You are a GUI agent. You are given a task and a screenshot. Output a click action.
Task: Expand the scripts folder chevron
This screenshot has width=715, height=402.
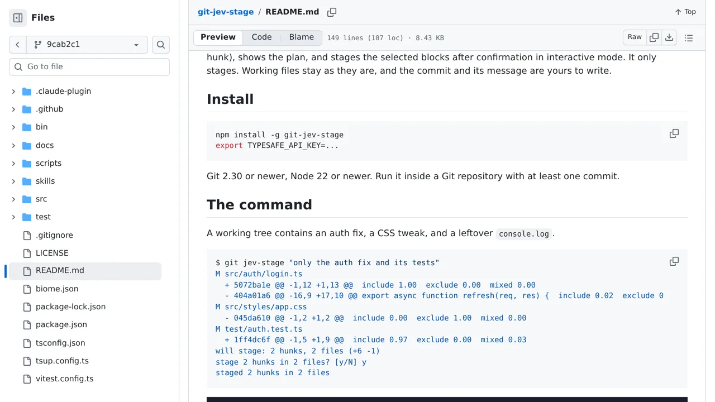[x=13, y=164]
